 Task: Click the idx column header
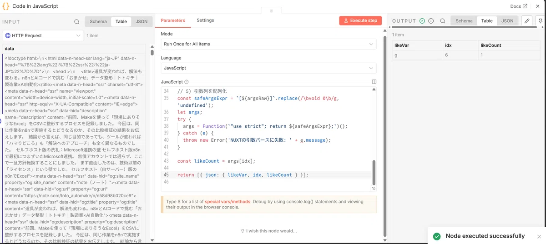pyautogui.click(x=460, y=45)
